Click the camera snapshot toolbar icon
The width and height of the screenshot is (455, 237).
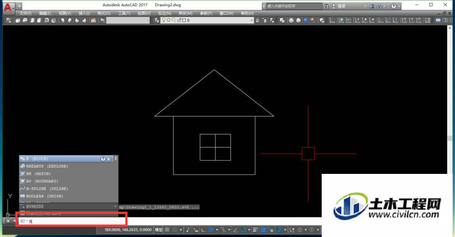[x=93, y=20]
